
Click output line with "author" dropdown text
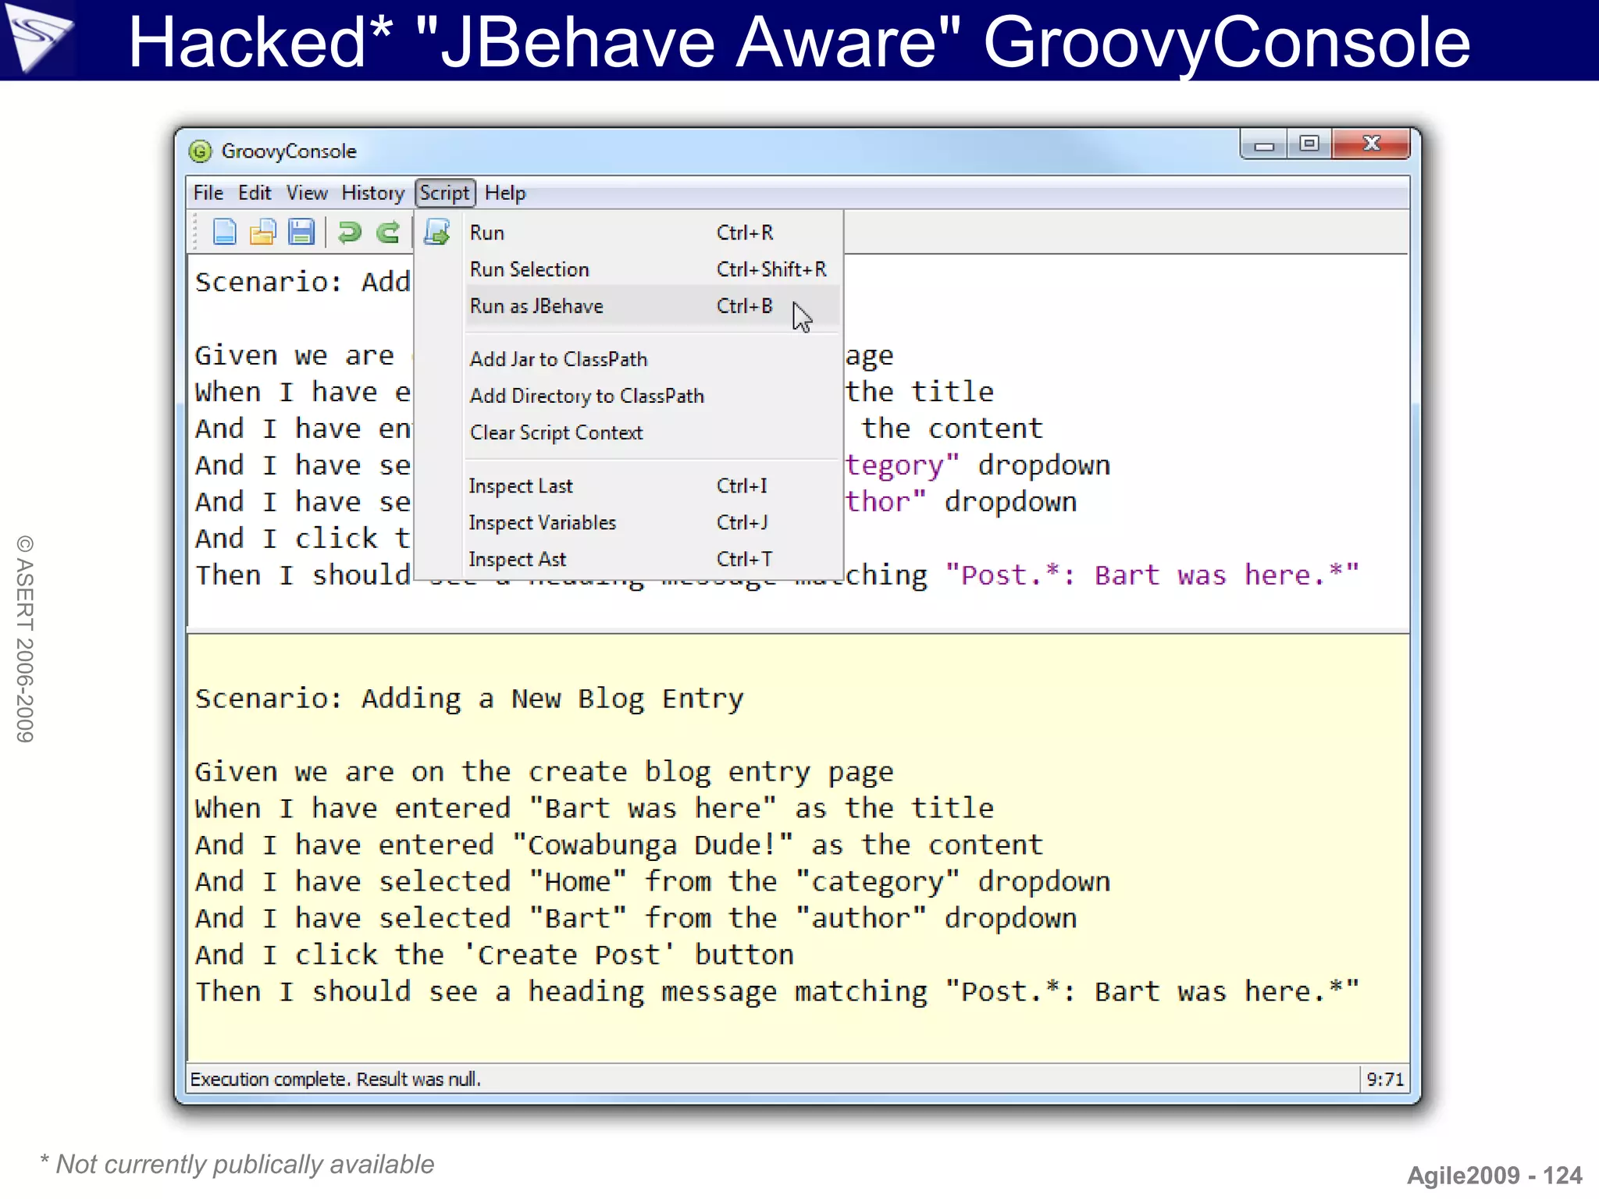point(636,918)
